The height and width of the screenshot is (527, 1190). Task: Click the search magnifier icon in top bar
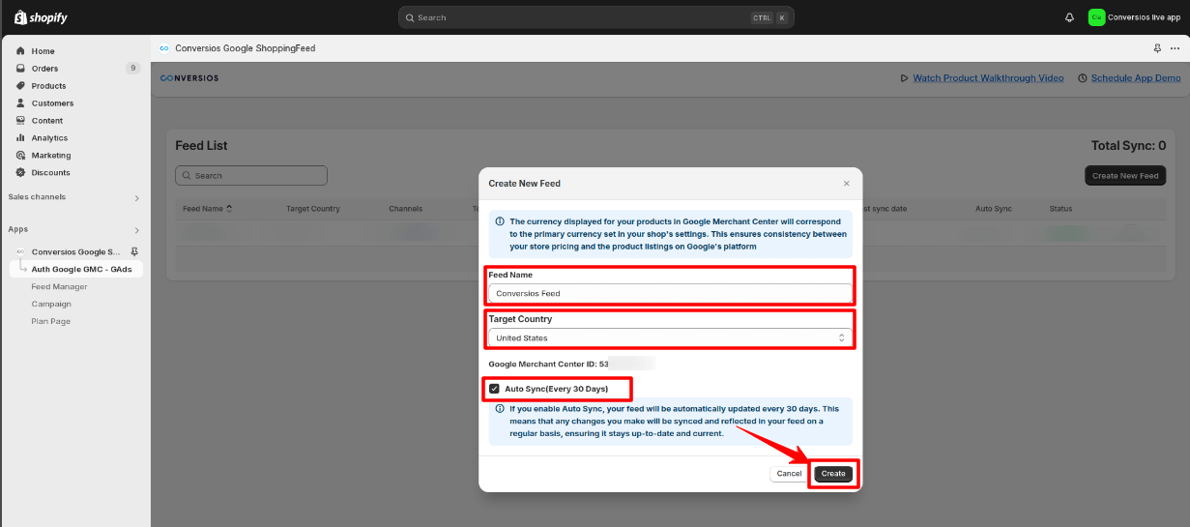pyautogui.click(x=410, y=17)
